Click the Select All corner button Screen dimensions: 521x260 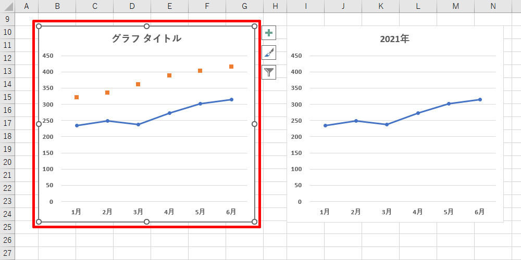point(7,6)
